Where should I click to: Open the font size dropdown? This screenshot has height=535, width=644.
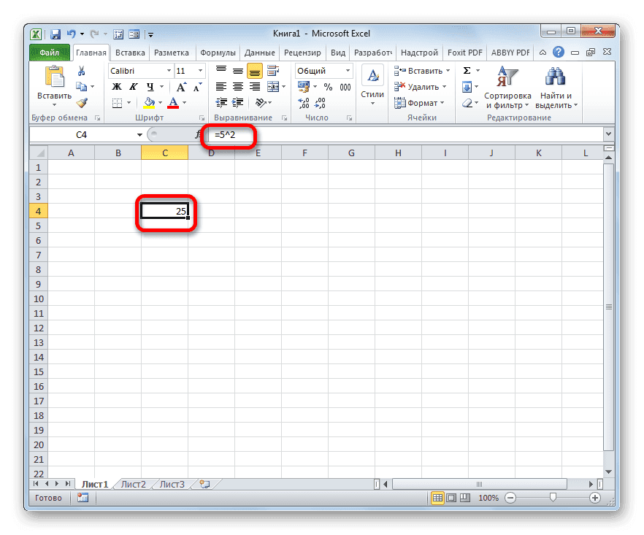coord(190,71)
